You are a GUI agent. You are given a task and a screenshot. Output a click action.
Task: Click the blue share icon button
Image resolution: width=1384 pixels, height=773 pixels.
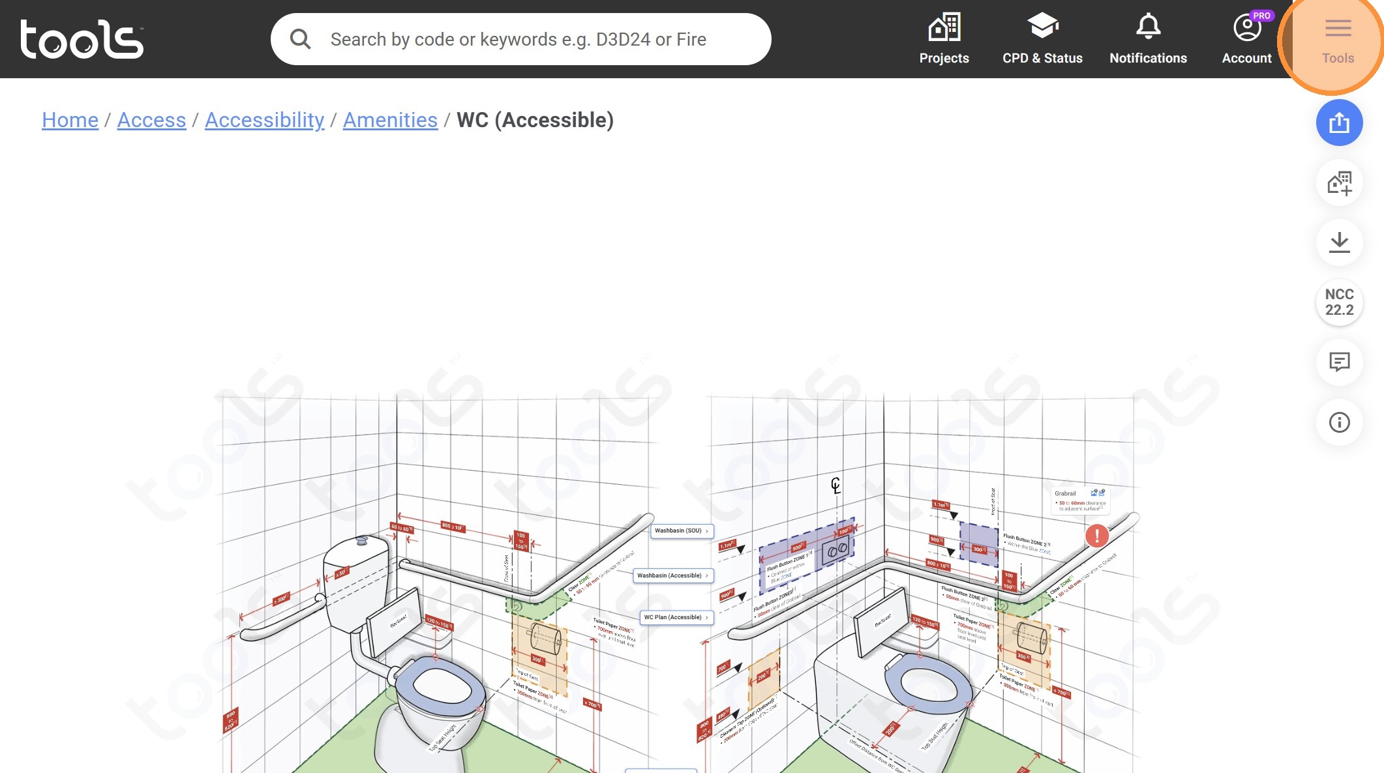1339,123
